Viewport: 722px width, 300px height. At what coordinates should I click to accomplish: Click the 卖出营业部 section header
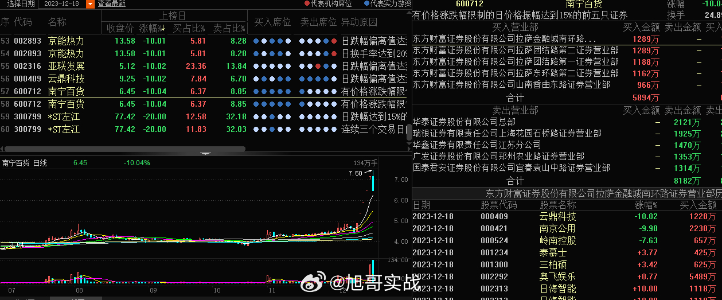point(515,110)
